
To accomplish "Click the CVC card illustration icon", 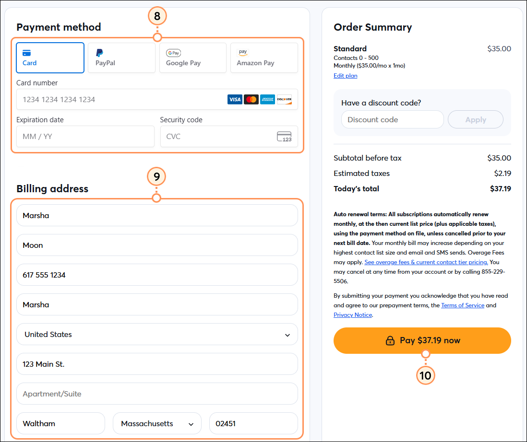I will (x=285, y=136).
